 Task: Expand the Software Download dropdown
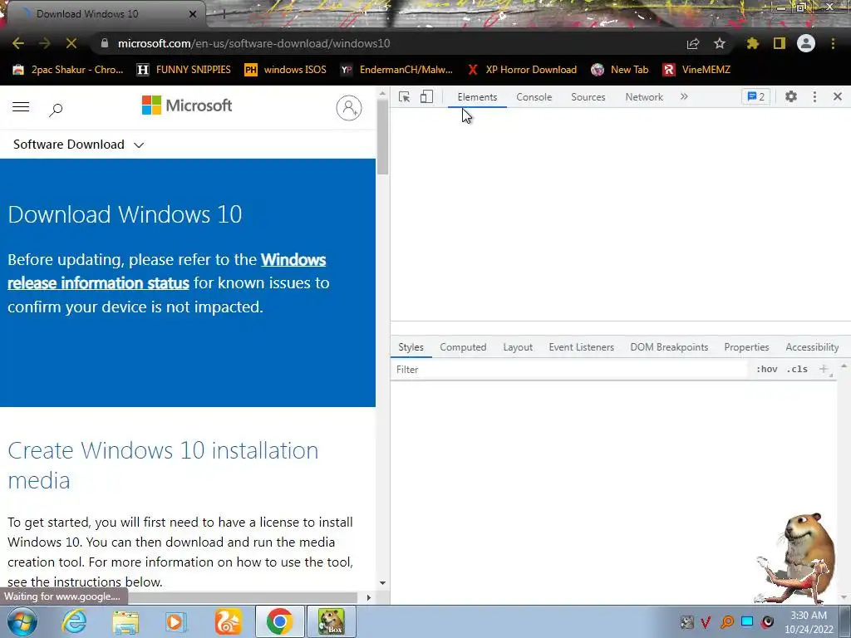(x=79, y=145)
